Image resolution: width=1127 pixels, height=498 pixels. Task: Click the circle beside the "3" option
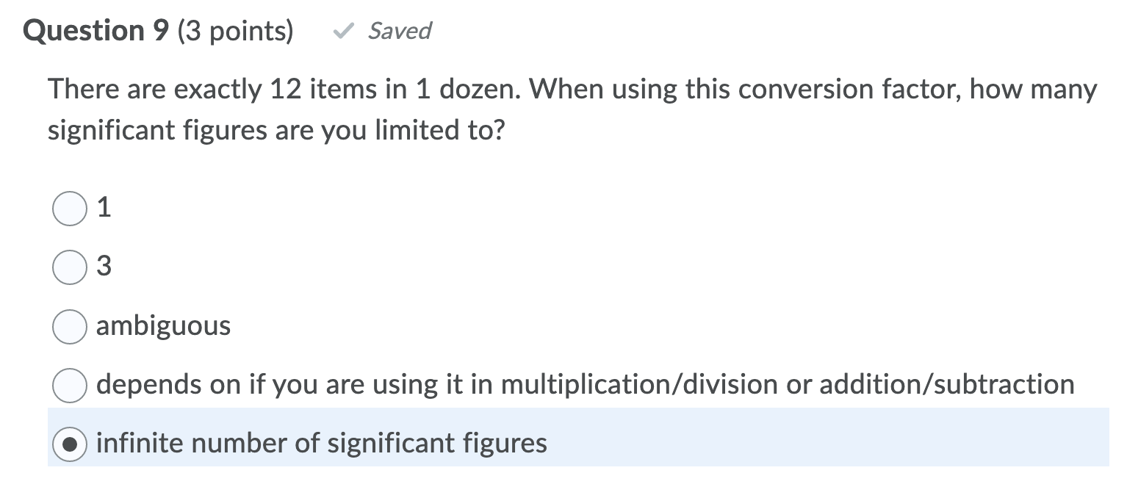69,267
